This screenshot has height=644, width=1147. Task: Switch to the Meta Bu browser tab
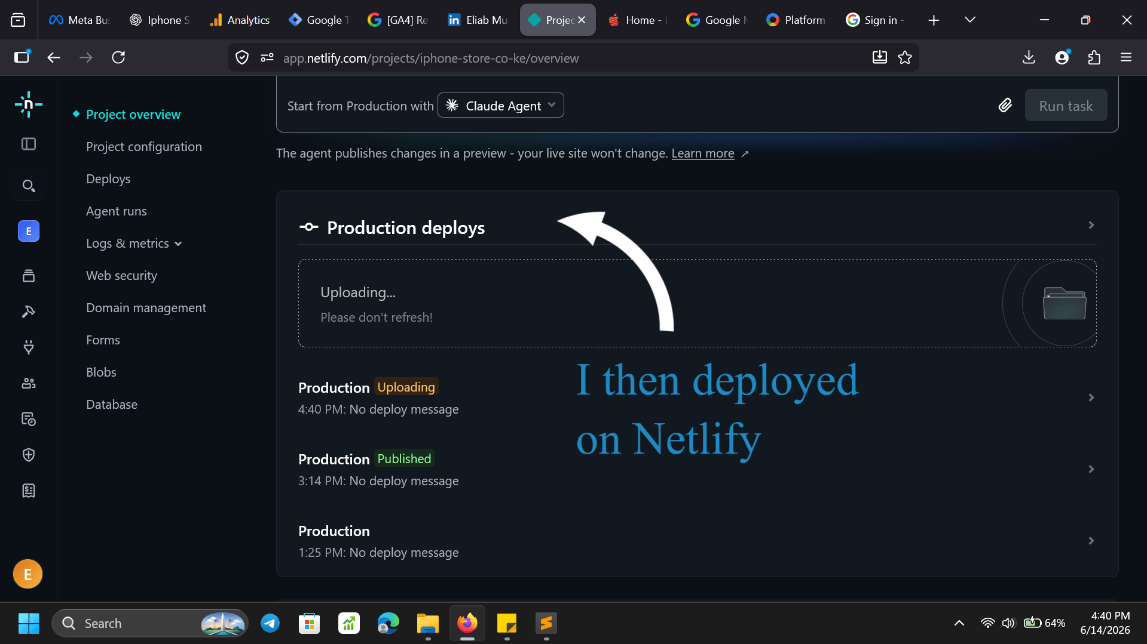tap(80, 20)
